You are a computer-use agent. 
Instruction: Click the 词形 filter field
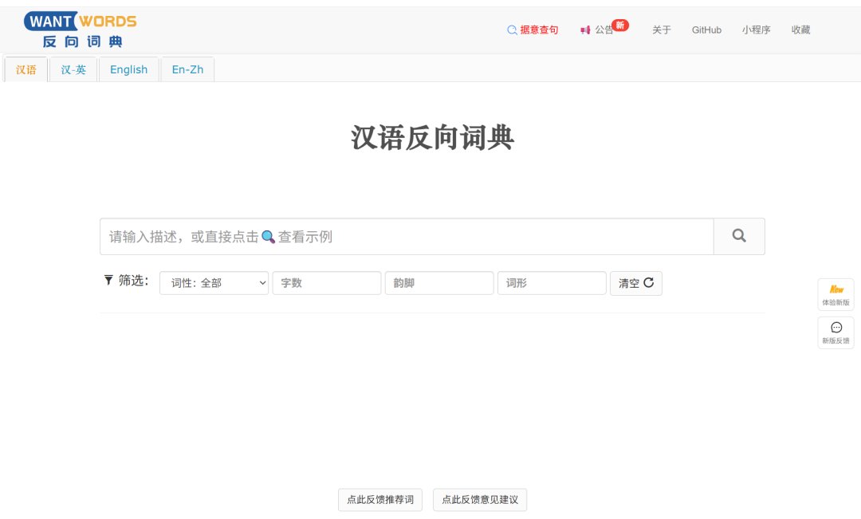(x=552, y=283)
